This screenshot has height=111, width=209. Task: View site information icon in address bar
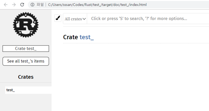point(32,5)
